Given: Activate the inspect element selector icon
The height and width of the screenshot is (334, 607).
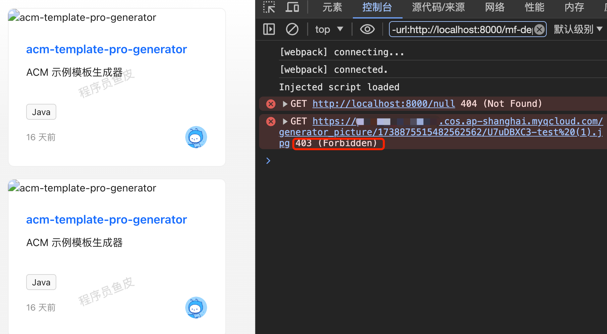Looking at the screenshot, I should pos(269,7).
